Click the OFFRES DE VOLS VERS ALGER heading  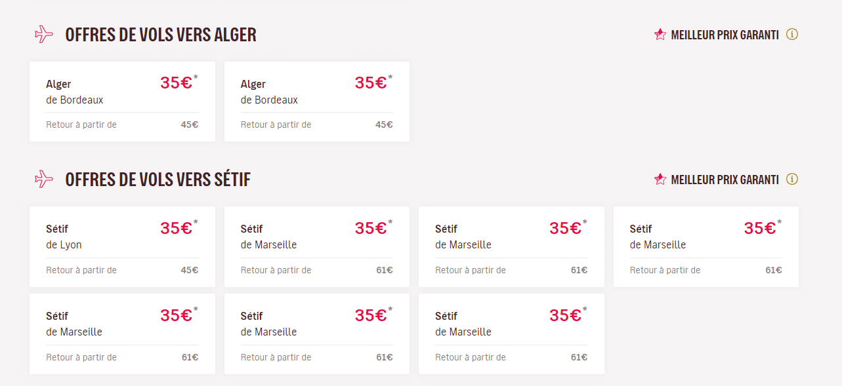click(159, 34)
